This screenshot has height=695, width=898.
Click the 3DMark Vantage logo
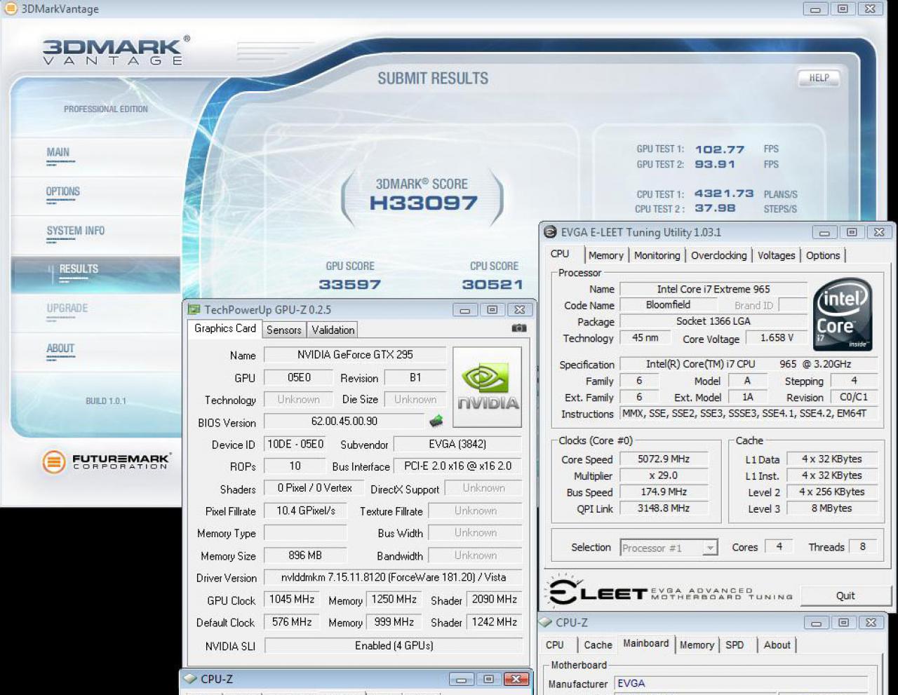click(116, 50)
